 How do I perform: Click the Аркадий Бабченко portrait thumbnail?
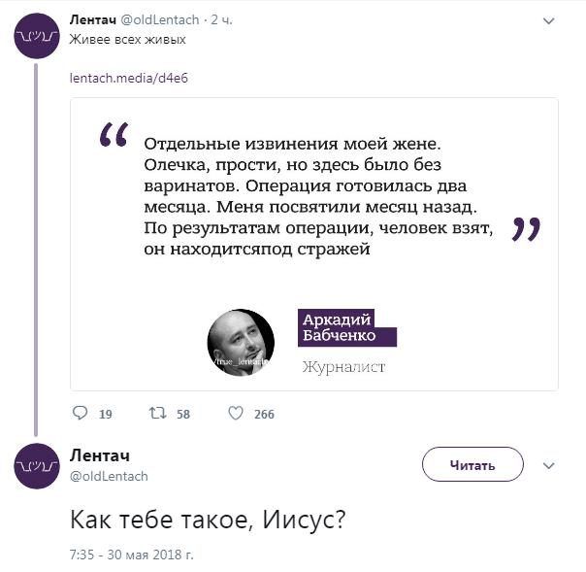[241, 343]
